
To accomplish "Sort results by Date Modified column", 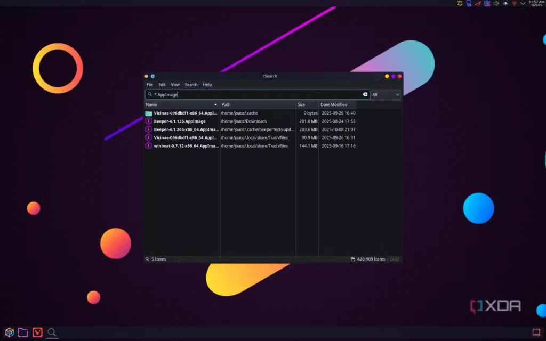I will [x=334, y=105].
